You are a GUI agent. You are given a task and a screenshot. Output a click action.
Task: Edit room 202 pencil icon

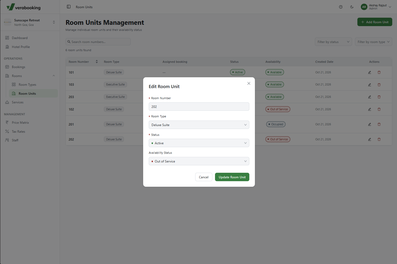(x=370, y=139)
